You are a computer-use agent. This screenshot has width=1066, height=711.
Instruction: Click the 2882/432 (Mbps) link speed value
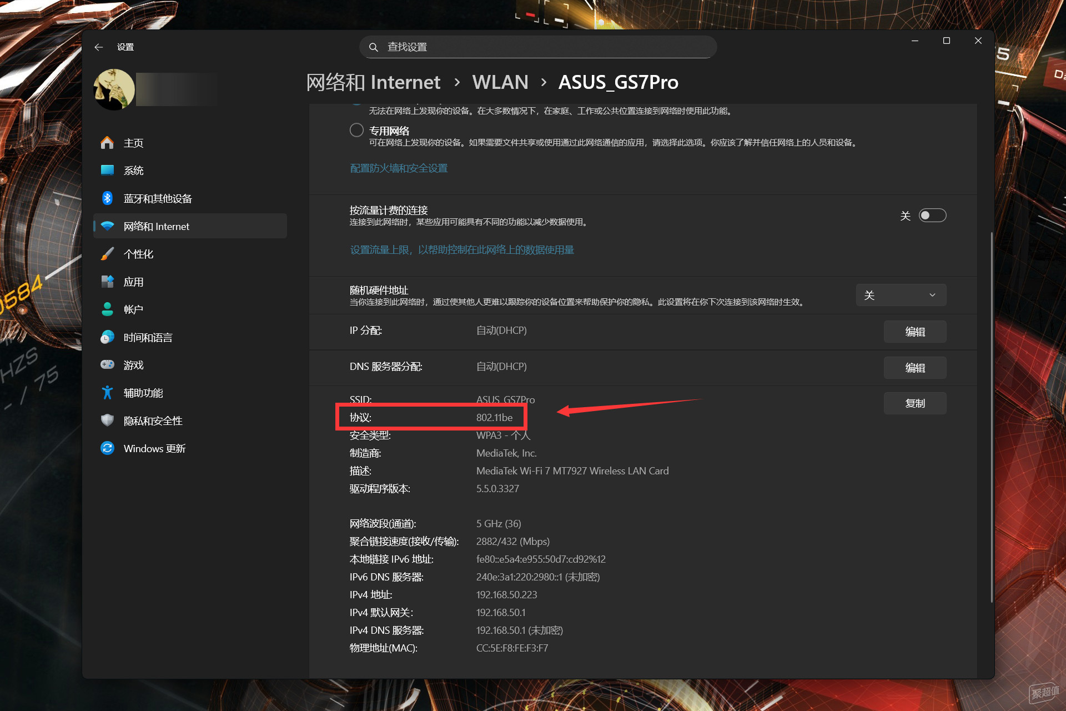[x=513, y=542]
